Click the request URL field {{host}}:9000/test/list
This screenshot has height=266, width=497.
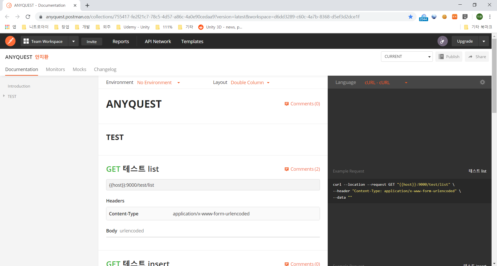(213, 185)
